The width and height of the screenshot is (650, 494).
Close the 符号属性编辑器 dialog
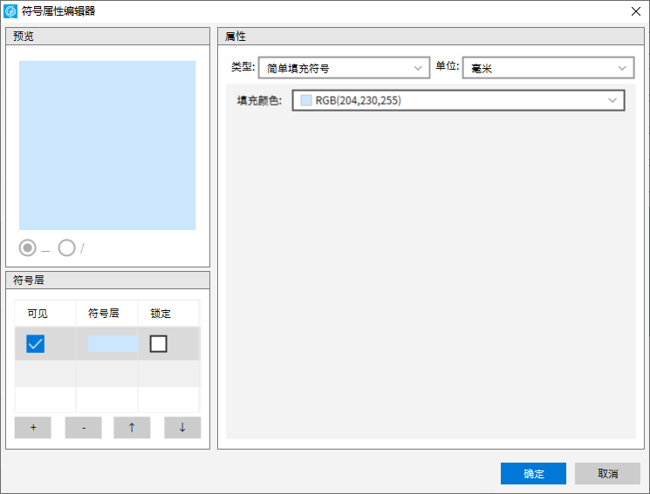click(635, 11)
